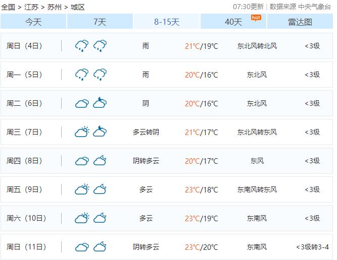Click night moon cloud icon for 周日（11日）

coord(100,246)
